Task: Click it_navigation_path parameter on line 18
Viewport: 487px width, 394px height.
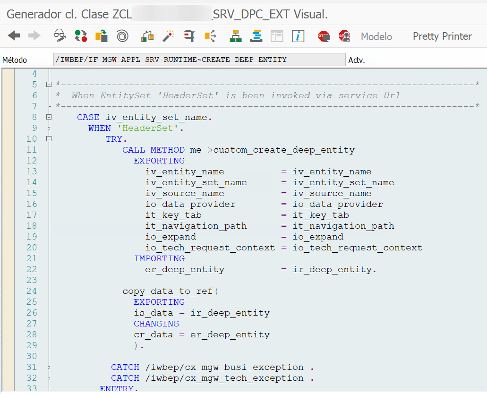Action: (196, 226)
